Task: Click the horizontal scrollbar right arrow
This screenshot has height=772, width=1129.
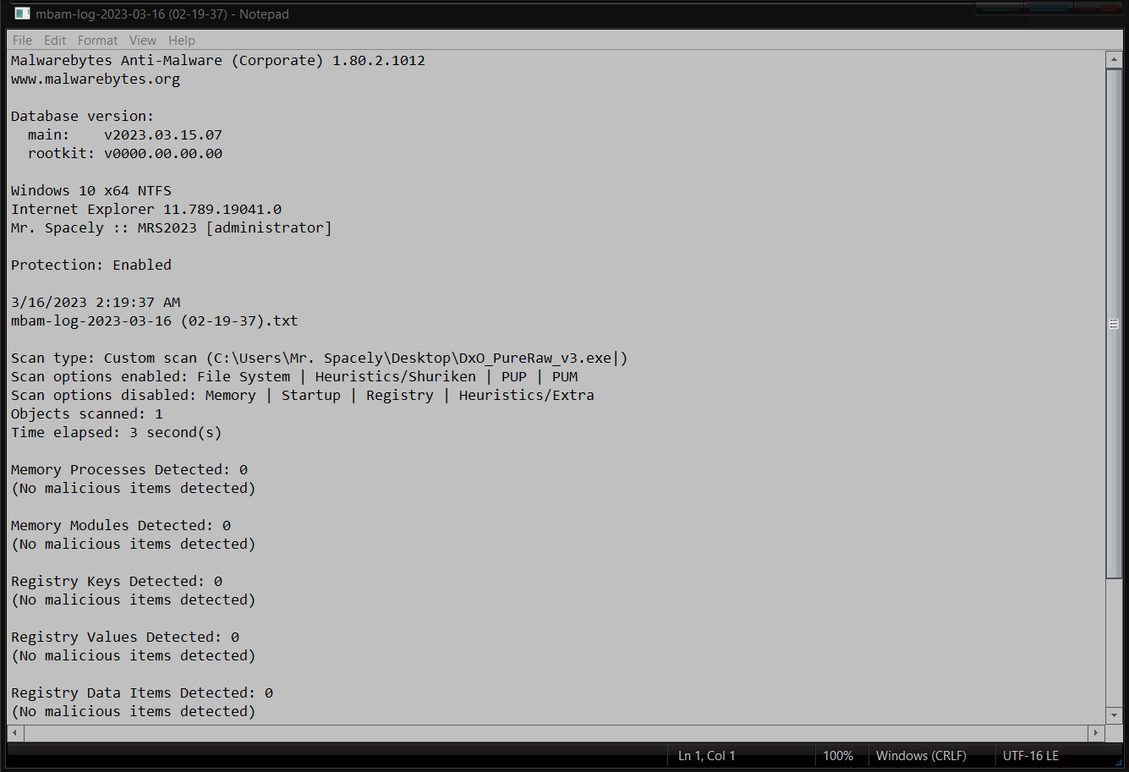Action: 1097,733
